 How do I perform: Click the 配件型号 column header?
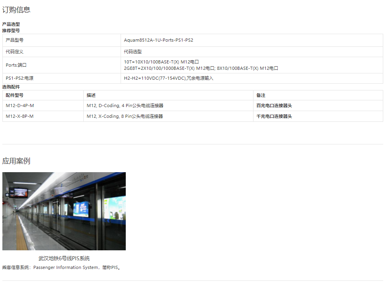click(15, 95)
